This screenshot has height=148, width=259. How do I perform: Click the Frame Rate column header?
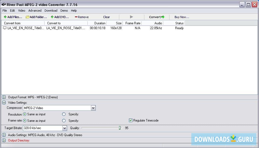click(132, 23)
